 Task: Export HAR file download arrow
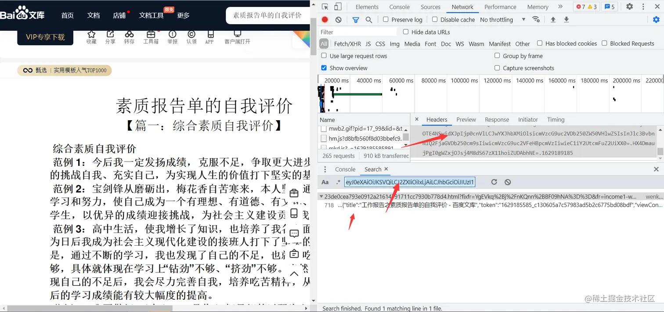(x=567, y=19)
